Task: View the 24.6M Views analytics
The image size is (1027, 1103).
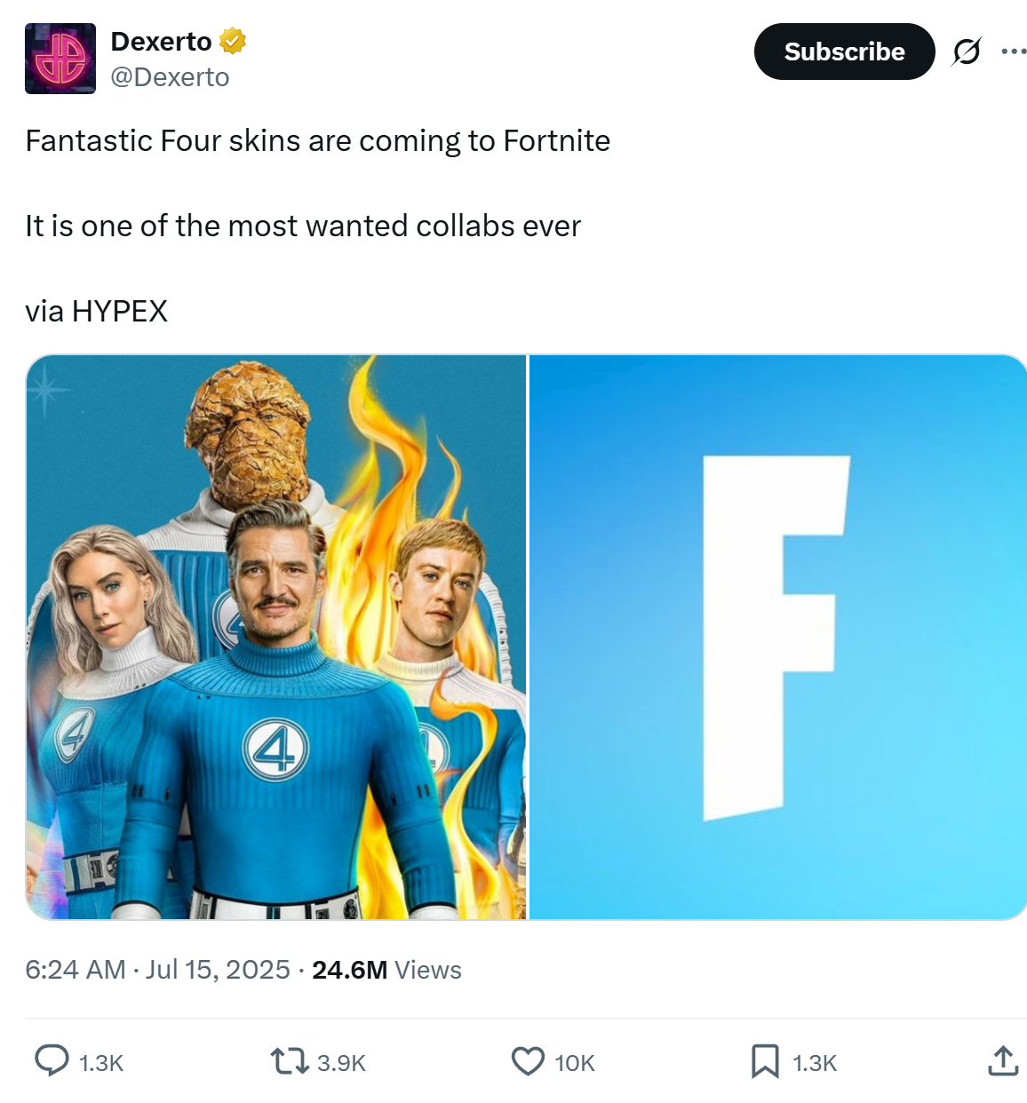Action: click(x=386, y=969)
